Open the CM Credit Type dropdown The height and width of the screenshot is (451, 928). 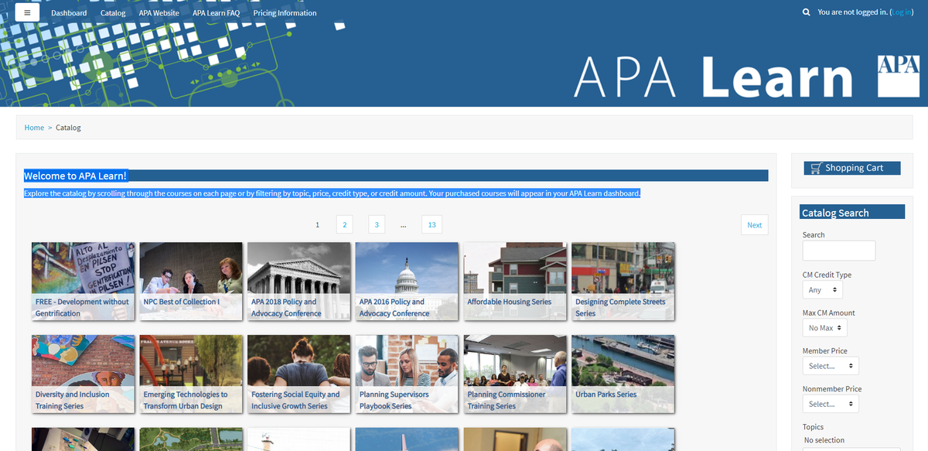tap(823, 290)
